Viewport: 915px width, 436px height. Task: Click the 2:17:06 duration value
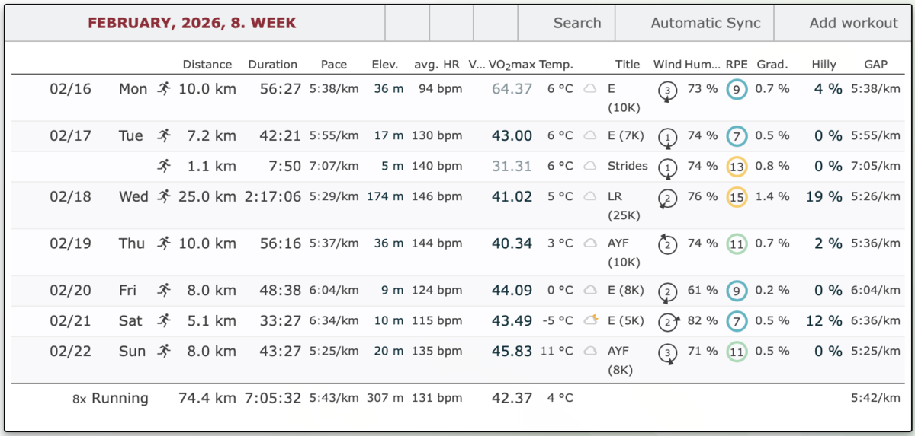272,196
